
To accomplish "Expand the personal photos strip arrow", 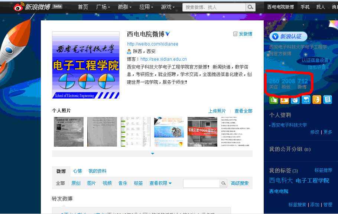I will tap(152, 153).
